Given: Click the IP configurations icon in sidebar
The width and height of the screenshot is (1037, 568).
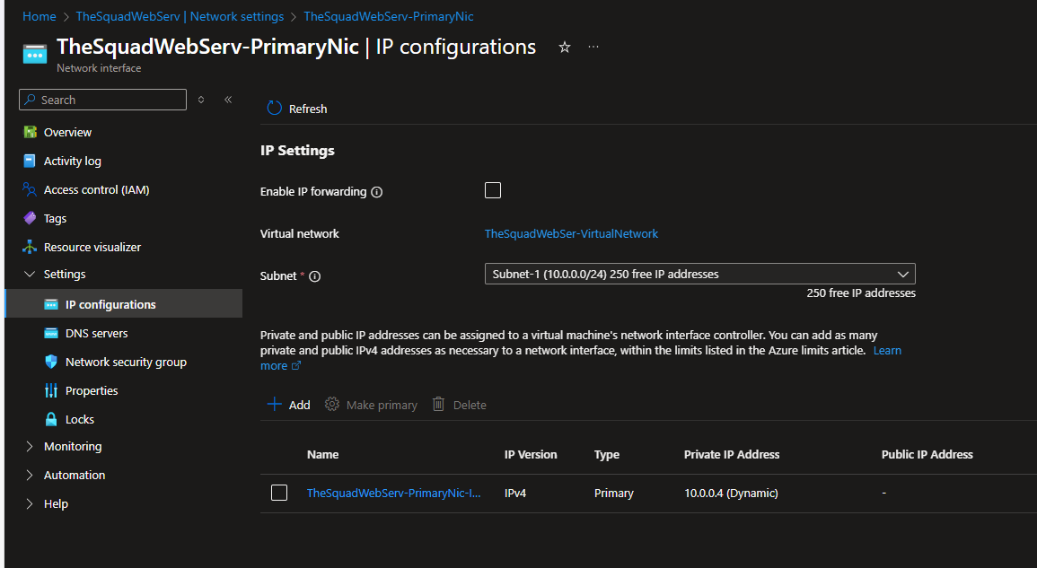Looking at the screenshot, I should (51, 305).
